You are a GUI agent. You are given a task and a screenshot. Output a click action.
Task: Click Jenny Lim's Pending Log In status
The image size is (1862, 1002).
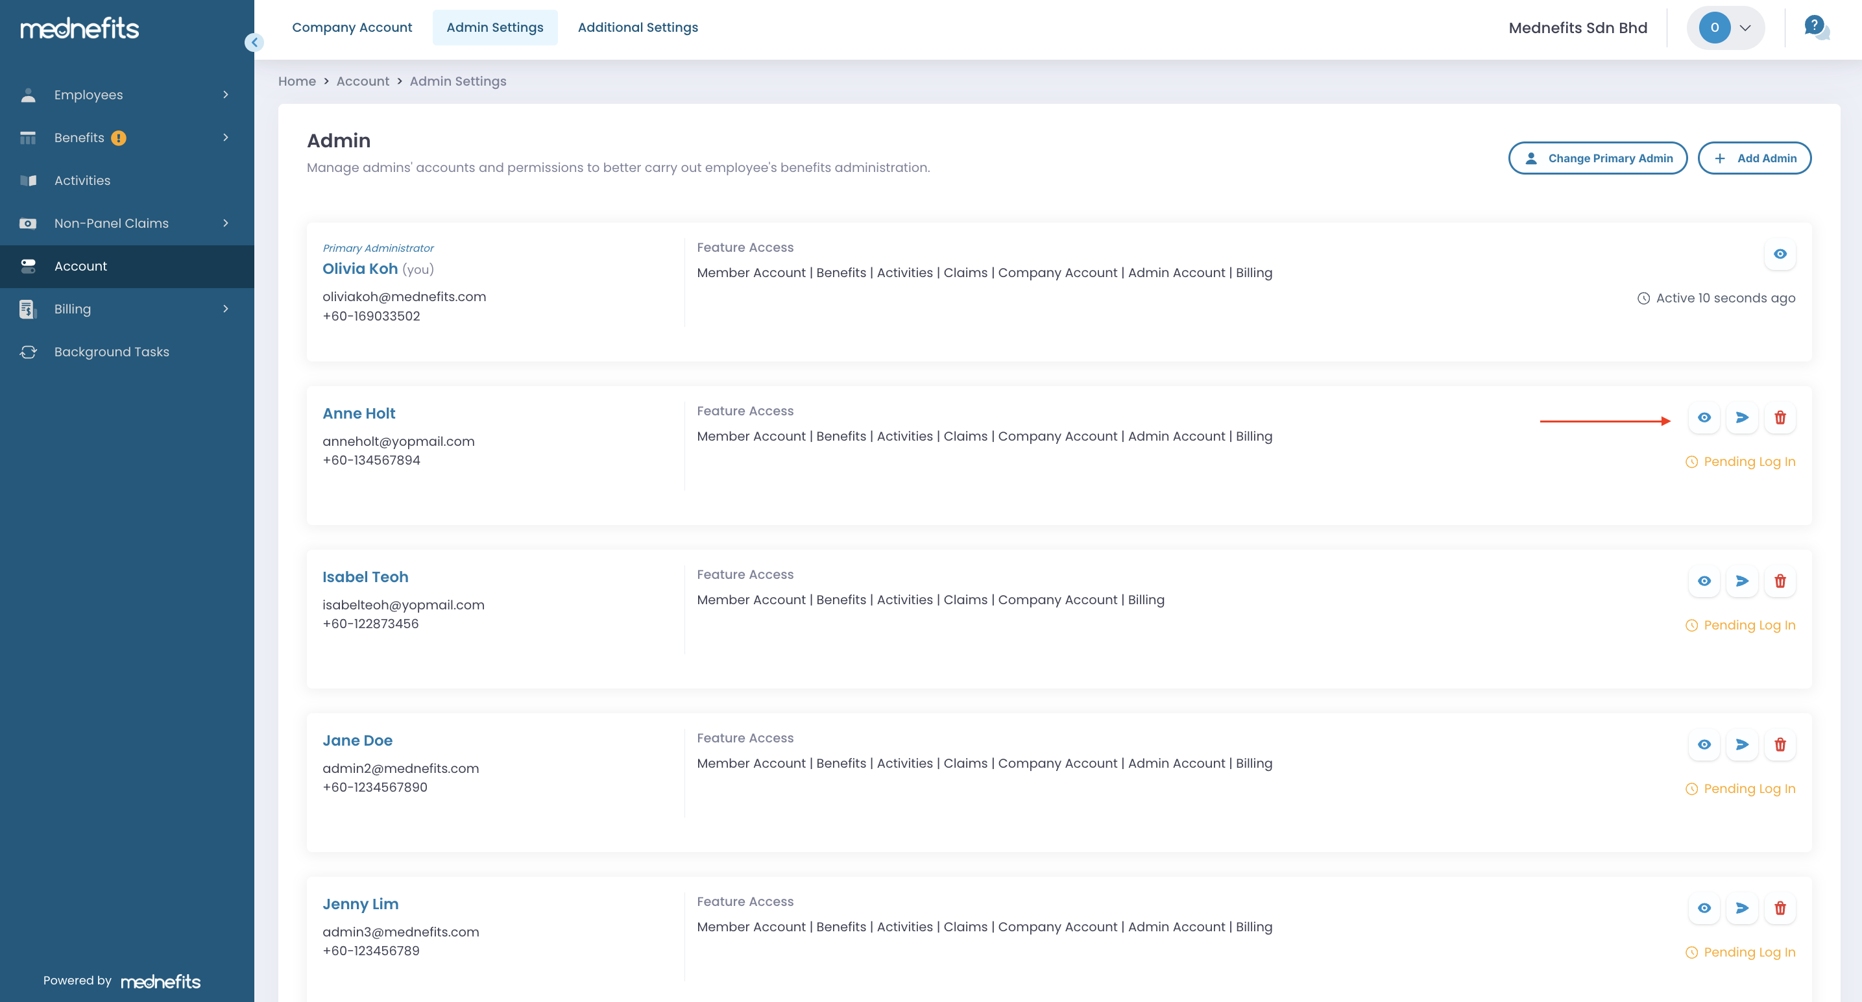(x=1740, y=953)
